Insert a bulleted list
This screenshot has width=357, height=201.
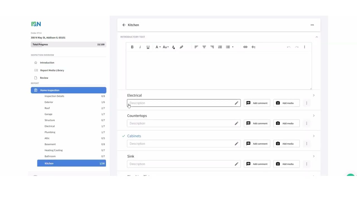point(228,47)
